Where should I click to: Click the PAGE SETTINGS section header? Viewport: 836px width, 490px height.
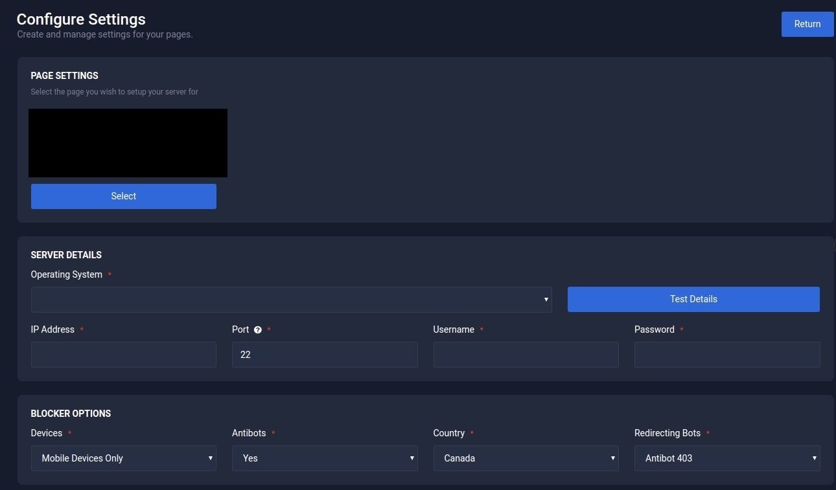tap(64, 76)
